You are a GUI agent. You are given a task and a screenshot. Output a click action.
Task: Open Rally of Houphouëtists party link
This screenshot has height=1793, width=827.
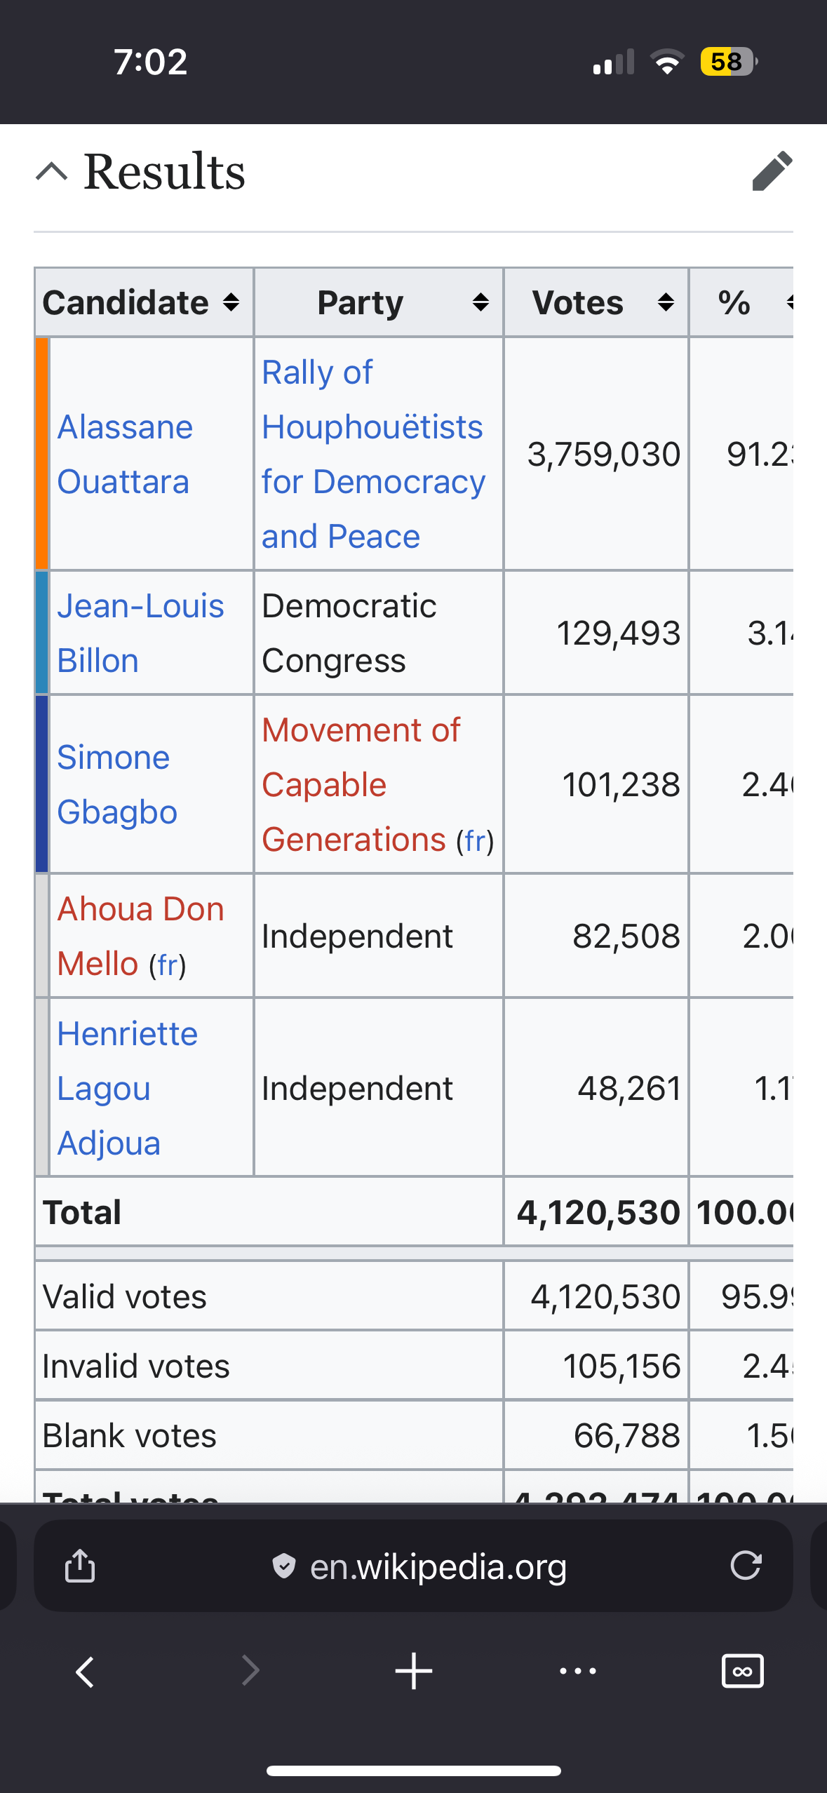pyautogui.click(x=372, y=455)
